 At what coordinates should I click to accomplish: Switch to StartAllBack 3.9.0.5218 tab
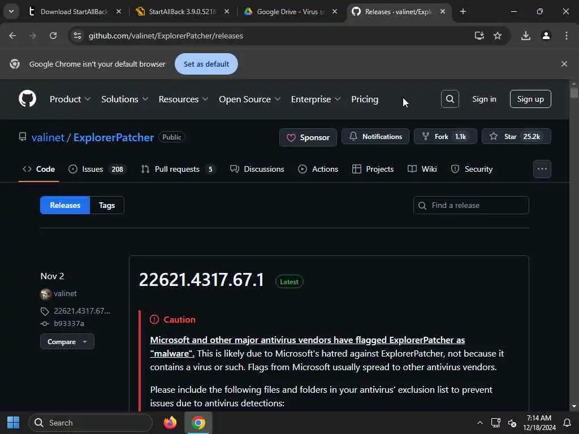(182, 11)
